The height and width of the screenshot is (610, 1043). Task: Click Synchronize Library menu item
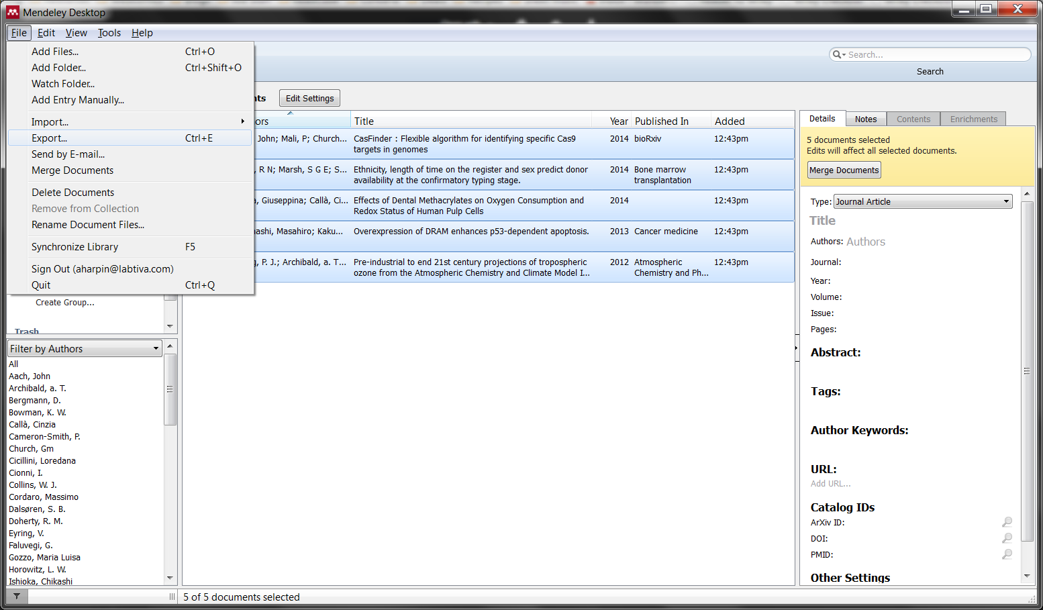pyautogui.click(x=131, y=247)
